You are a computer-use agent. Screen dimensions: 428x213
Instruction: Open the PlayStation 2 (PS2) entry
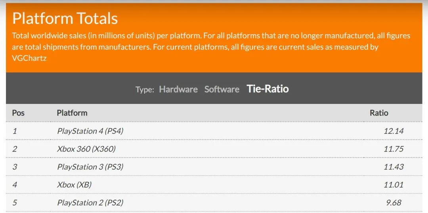90,203
